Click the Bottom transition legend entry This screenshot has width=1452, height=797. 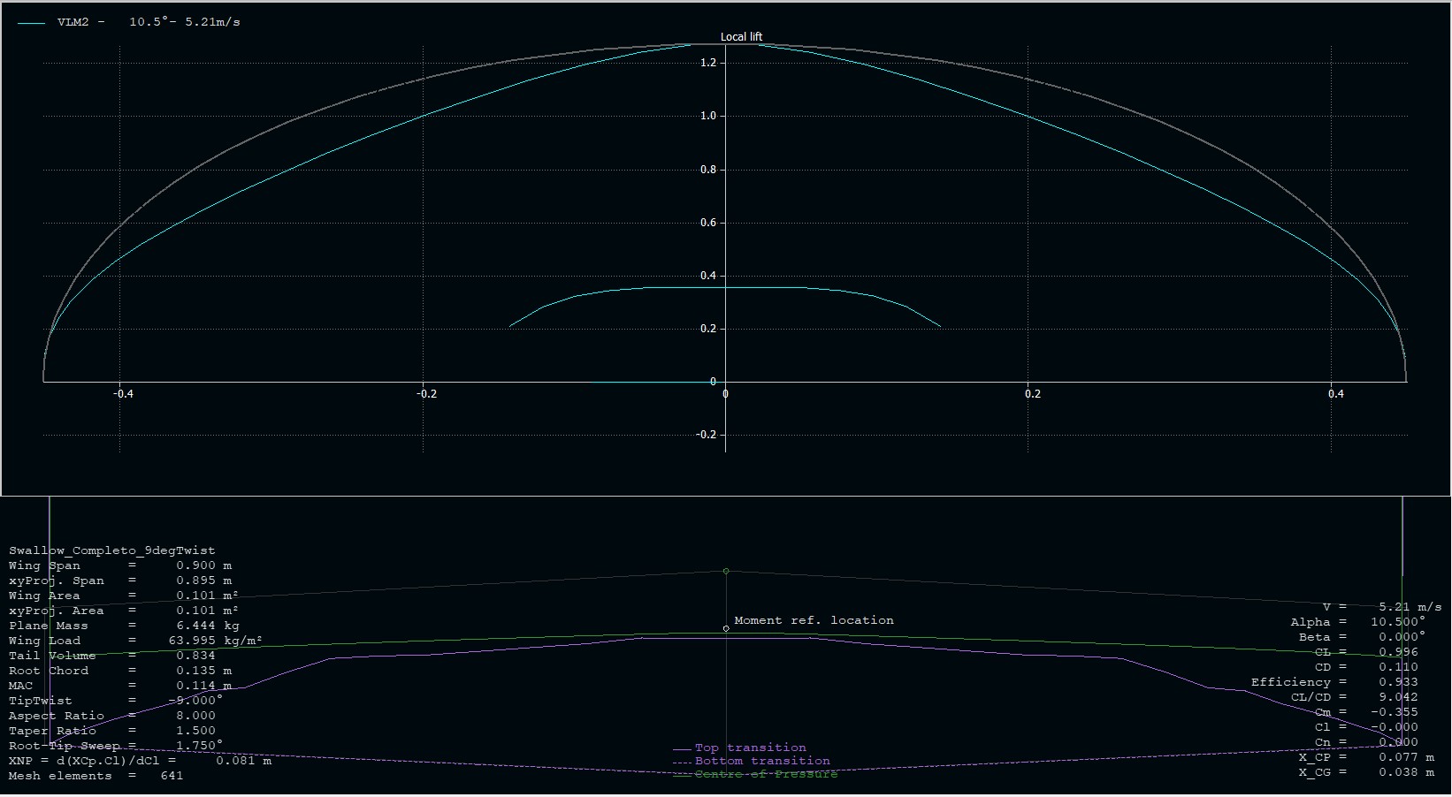pyautogui.click(x=761, y=761)
